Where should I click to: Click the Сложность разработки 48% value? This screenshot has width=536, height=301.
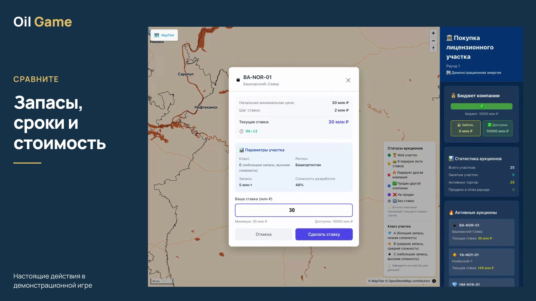[300, 185]
